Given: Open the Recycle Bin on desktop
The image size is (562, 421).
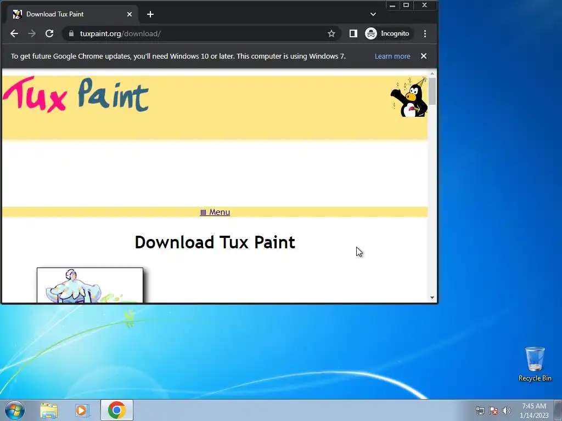Looking at the screenshot, I should click(x=535, y=364).
